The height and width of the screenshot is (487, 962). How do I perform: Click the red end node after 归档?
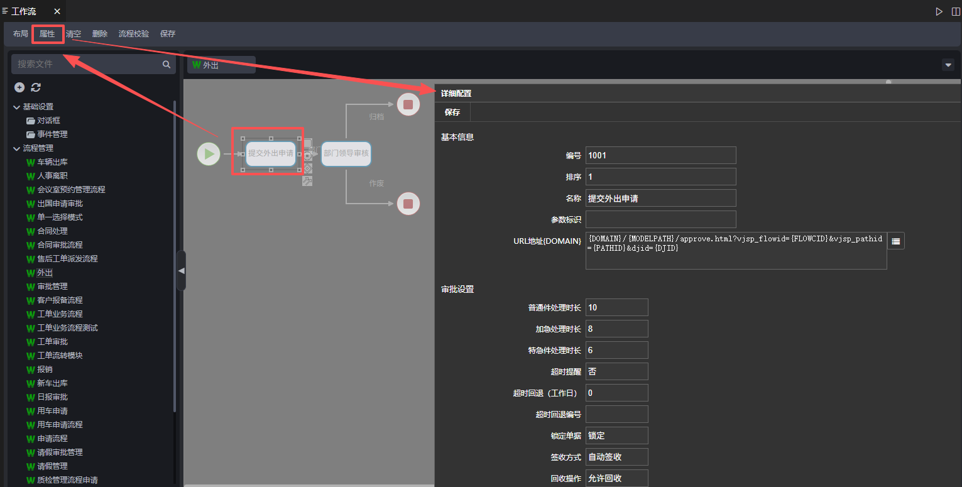click(x=408, y=104)
